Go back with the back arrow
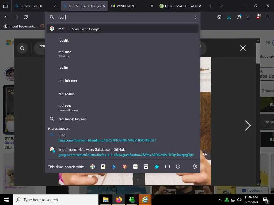Screen dimensions: 274x205 6,17
